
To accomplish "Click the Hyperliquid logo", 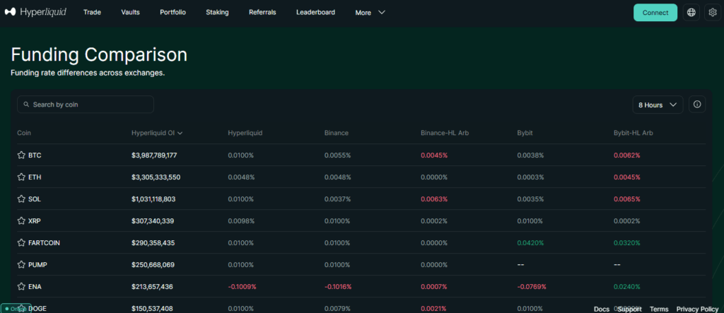I will tap(35, 12).
